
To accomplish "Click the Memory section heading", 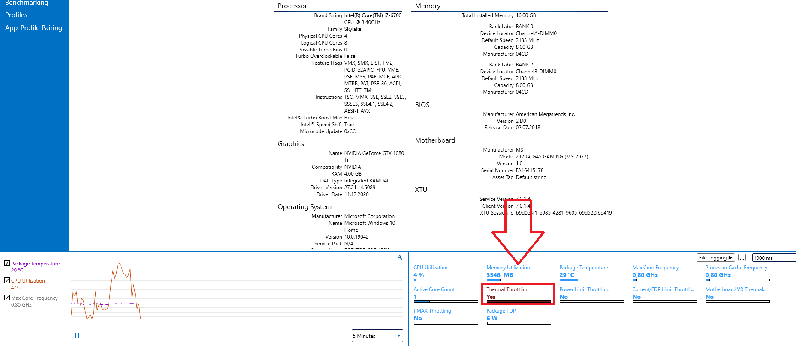I will click(428, 6).
